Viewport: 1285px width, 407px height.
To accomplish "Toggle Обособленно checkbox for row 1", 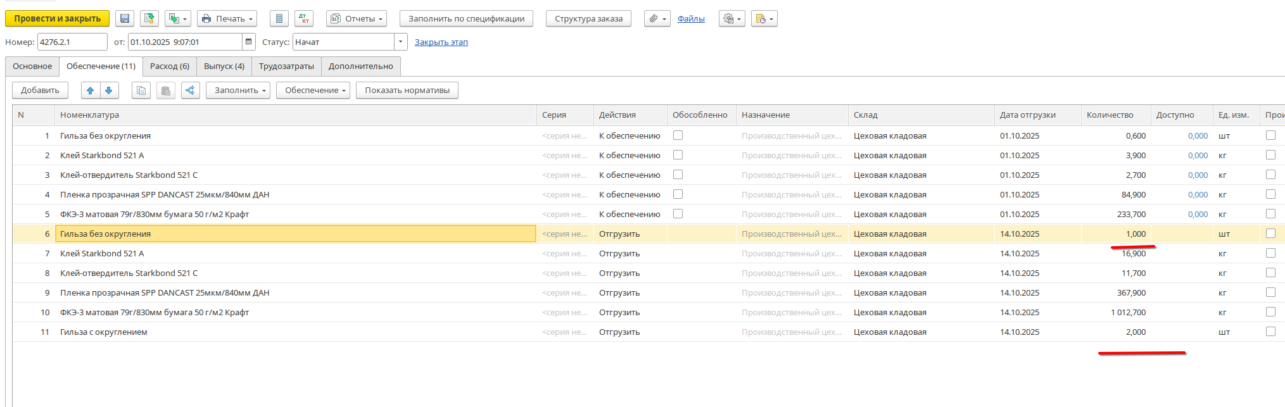I will [x=678, y=135].
